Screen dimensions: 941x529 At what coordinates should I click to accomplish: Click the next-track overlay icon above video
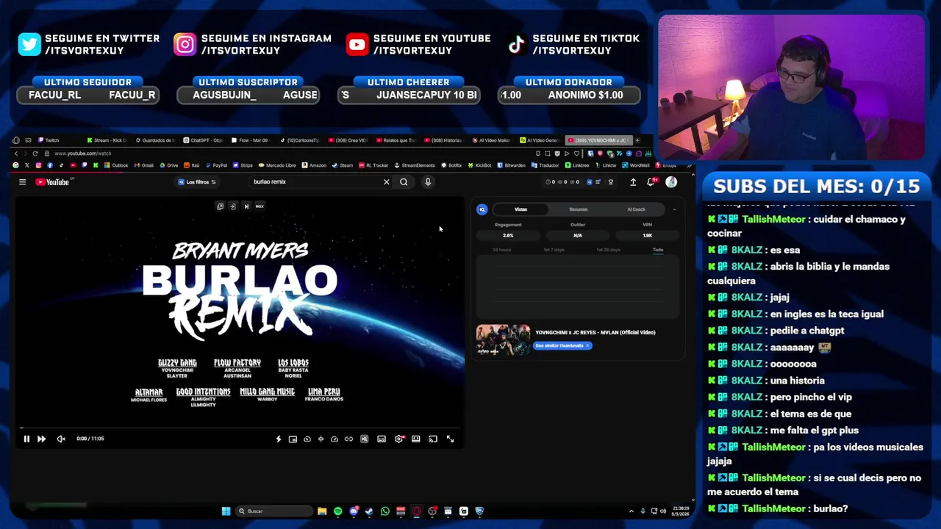[246, 206]
